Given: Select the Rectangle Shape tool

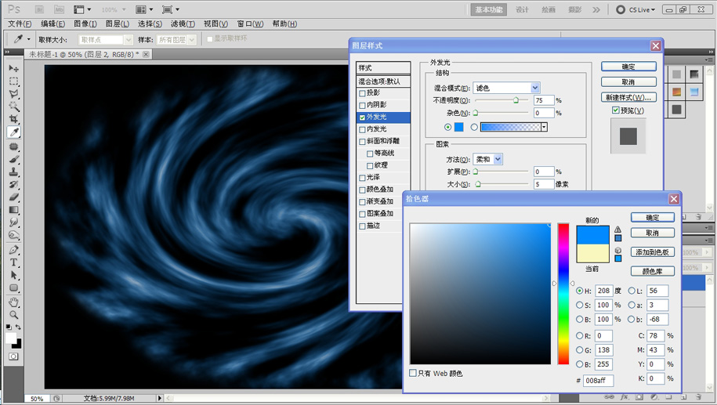Looking at the screenshot, I should click(x=14, y=288).
